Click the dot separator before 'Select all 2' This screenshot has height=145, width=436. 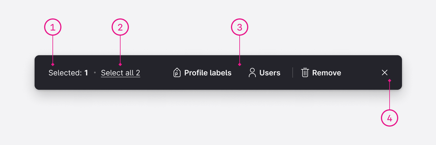[95, 73]
